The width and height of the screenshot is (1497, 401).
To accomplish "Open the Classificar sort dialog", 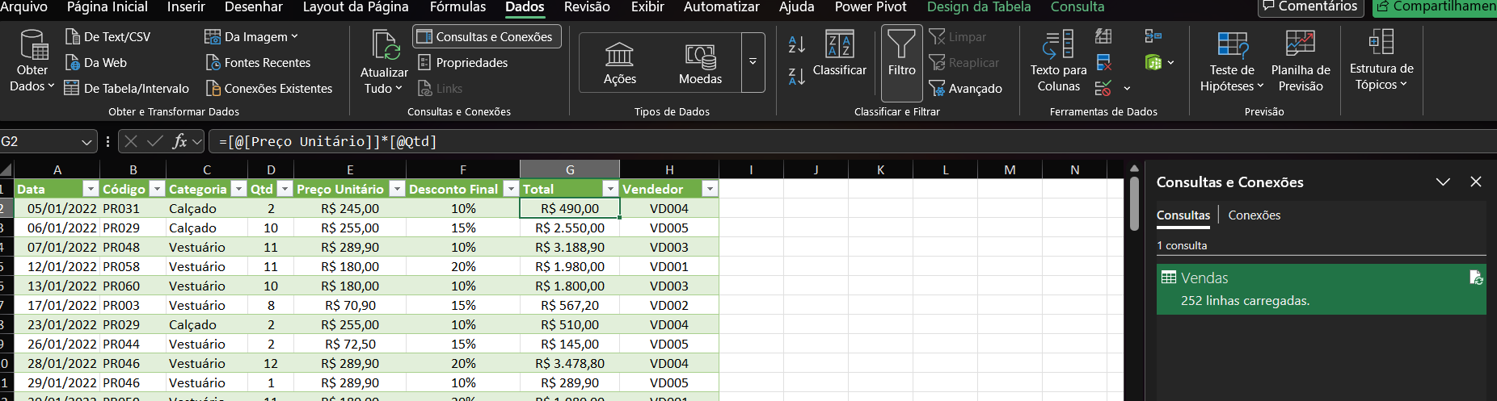I will (x=840, y=53).
